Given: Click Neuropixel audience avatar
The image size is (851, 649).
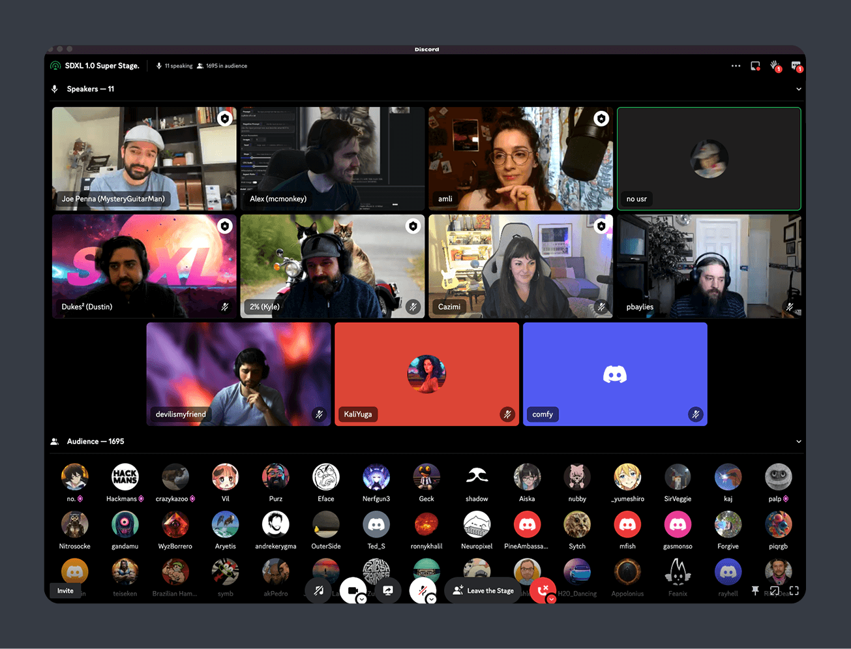Looking at the screenshot, I should pyautogui.click(x=477, y=524).
